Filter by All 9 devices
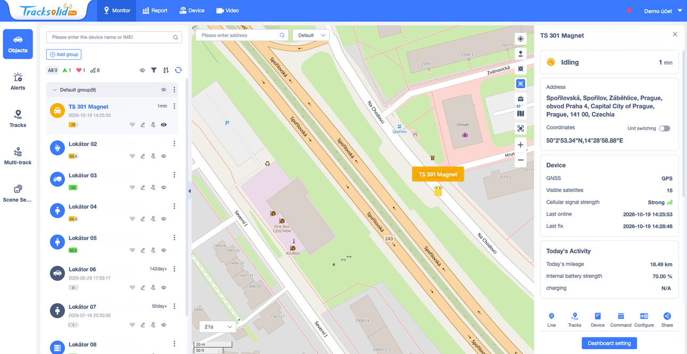687x354 pixels. [x=52, y=70]
